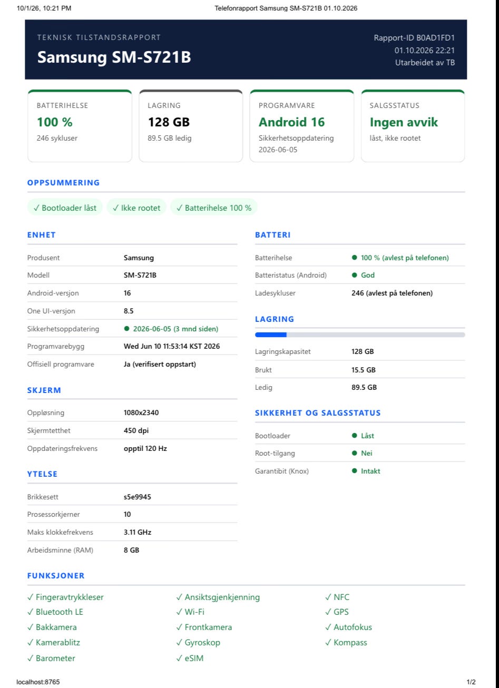Click the 450 dpi screen density value

coord(136,430)
